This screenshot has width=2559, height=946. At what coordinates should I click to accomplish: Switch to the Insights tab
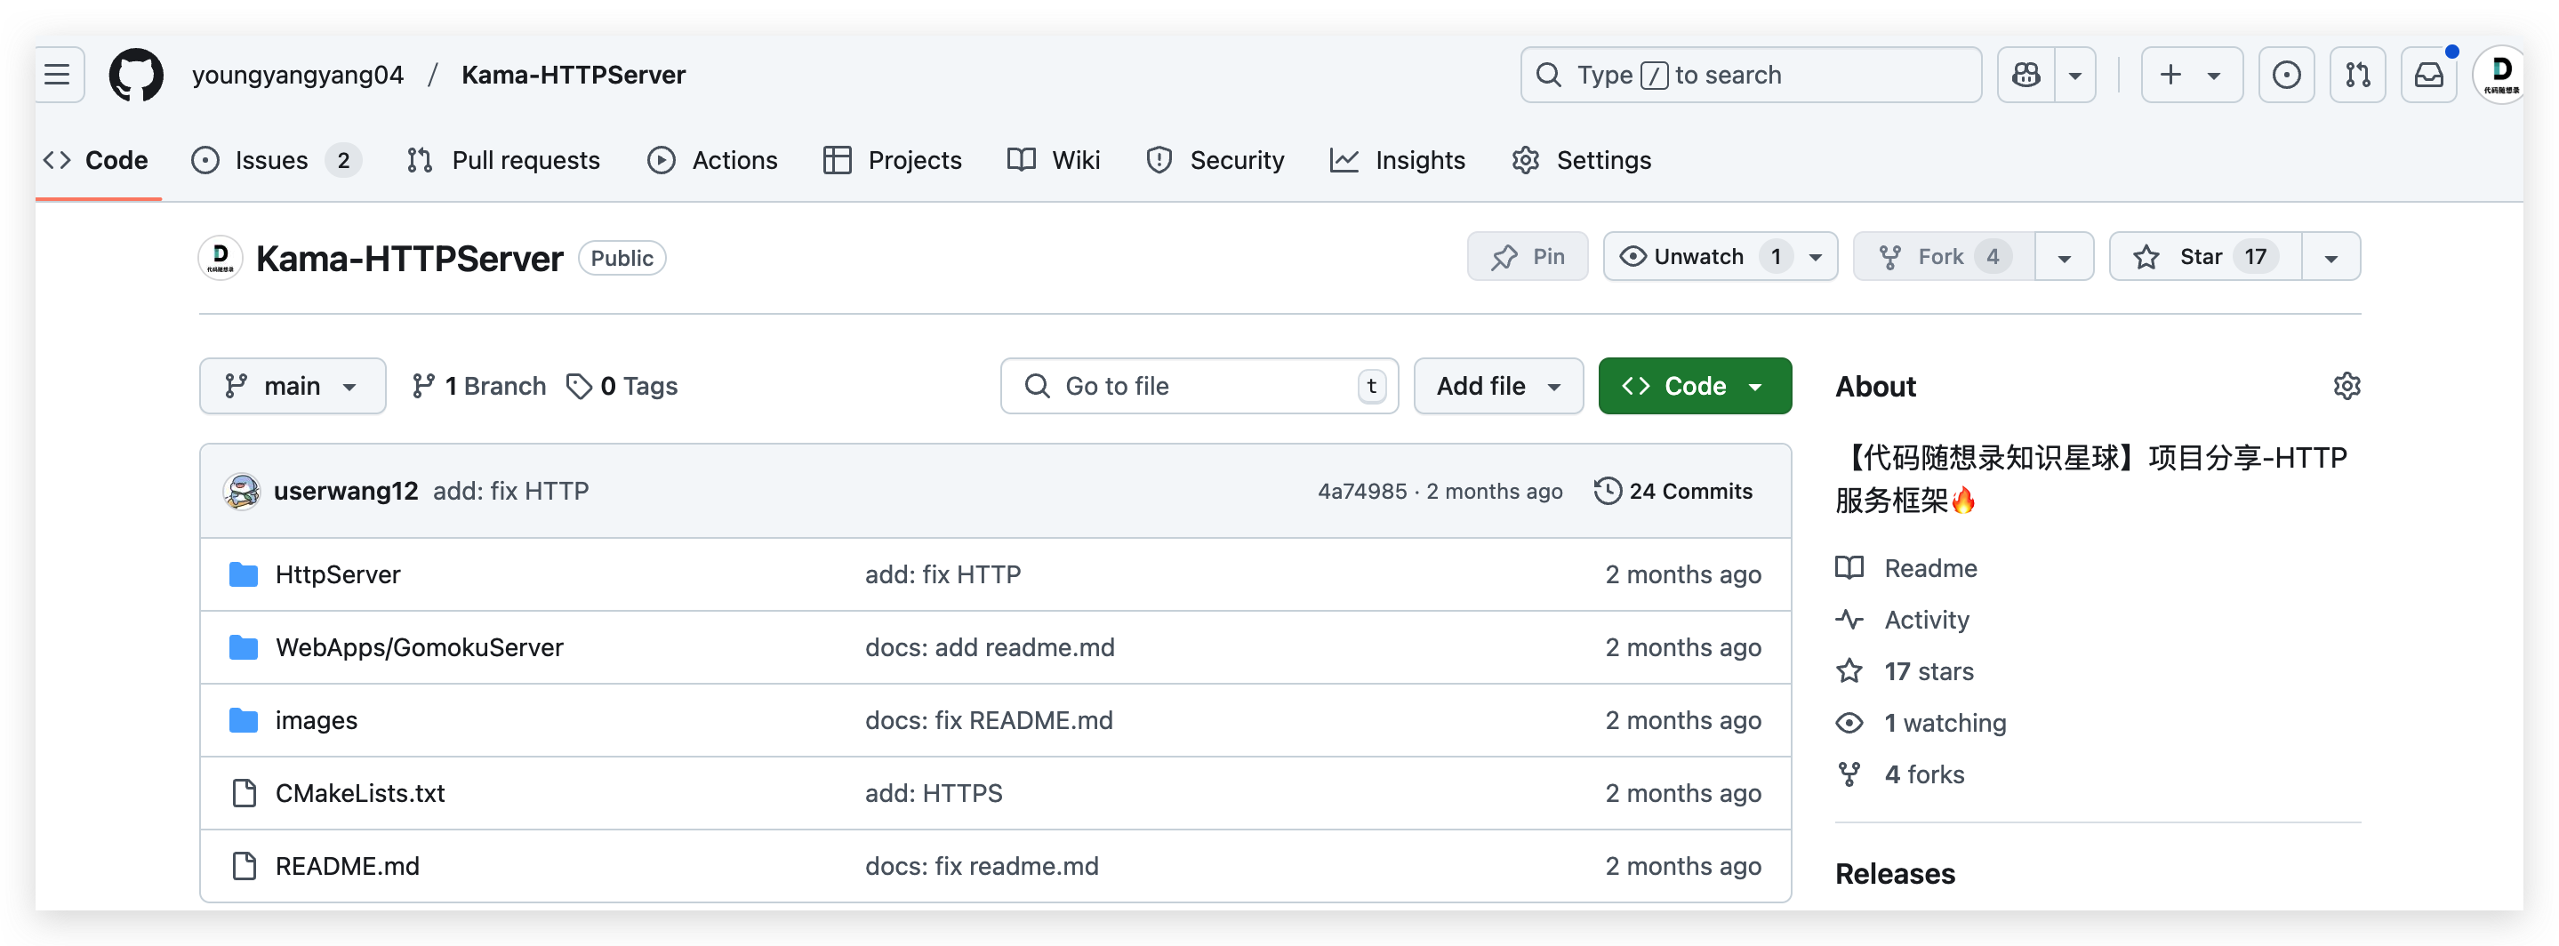pos(1398,160)
